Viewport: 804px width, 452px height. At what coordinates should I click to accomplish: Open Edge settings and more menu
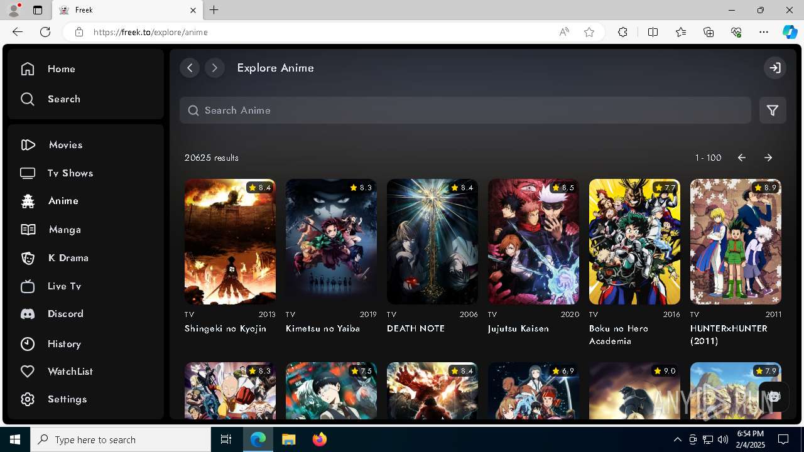(x=764, y=32)
